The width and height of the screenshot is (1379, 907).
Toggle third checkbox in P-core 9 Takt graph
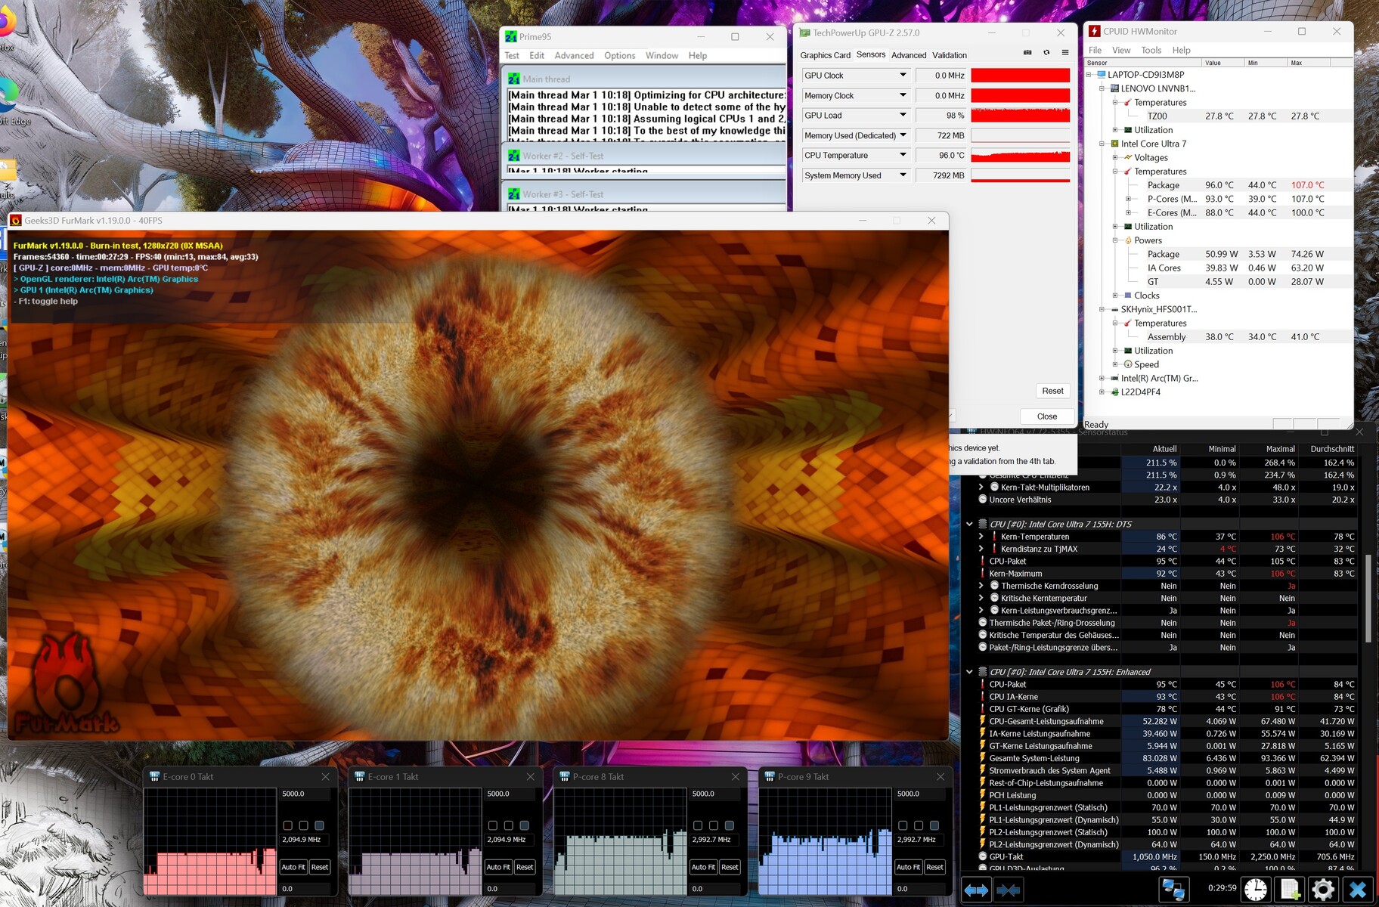[x=934, y=825]
